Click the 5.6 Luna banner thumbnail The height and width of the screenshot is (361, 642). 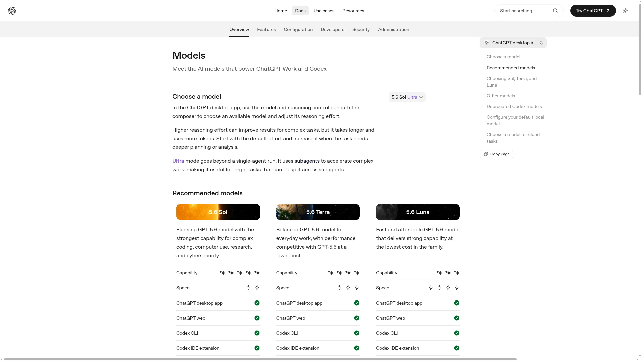click(x=418, y=212)
